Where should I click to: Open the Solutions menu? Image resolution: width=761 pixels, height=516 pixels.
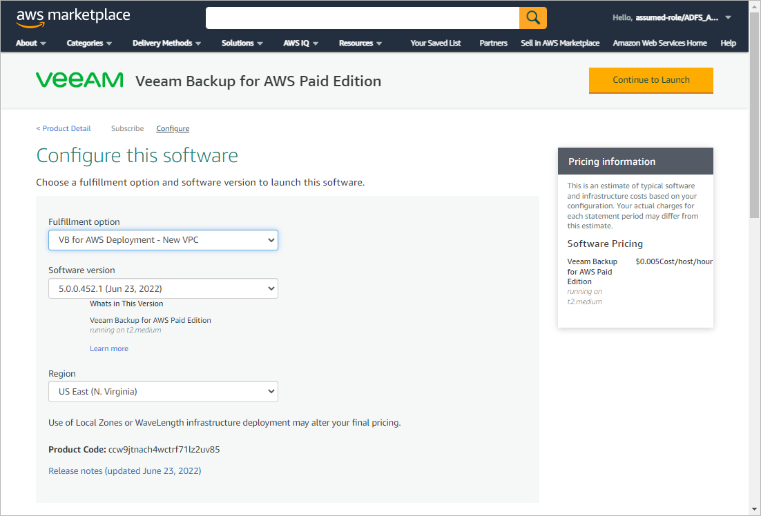click(x=242, y=43)
